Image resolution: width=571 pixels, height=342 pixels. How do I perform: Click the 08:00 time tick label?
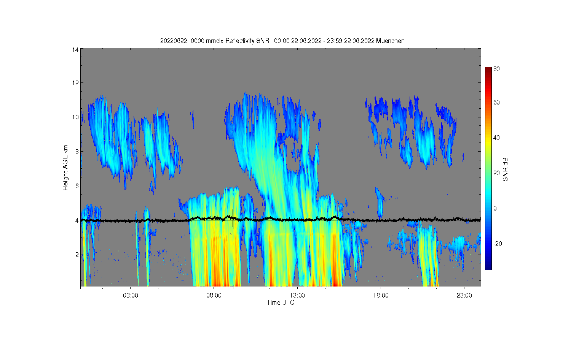214,296
